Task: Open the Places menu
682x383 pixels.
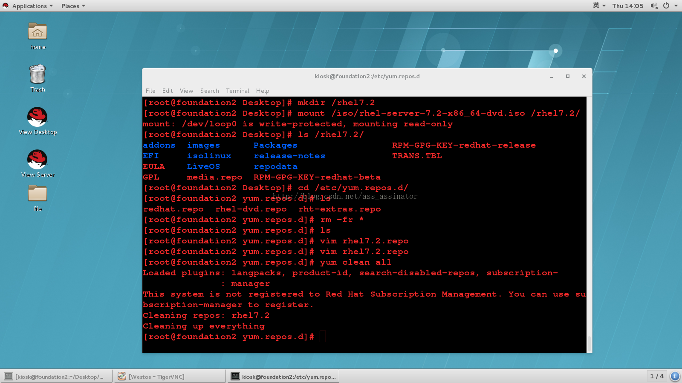Action: (x=73, y=6)
